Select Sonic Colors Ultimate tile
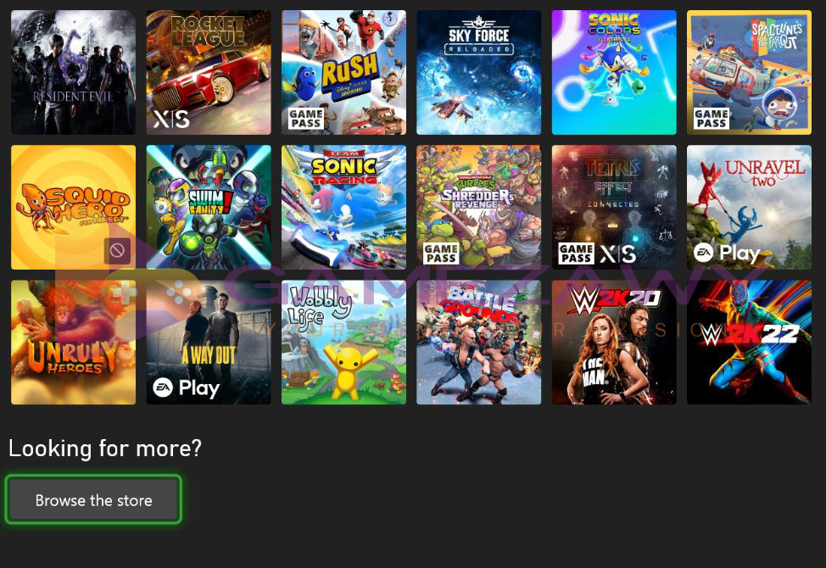The width and height of the screenshot is (826, 568). [614, 73]
